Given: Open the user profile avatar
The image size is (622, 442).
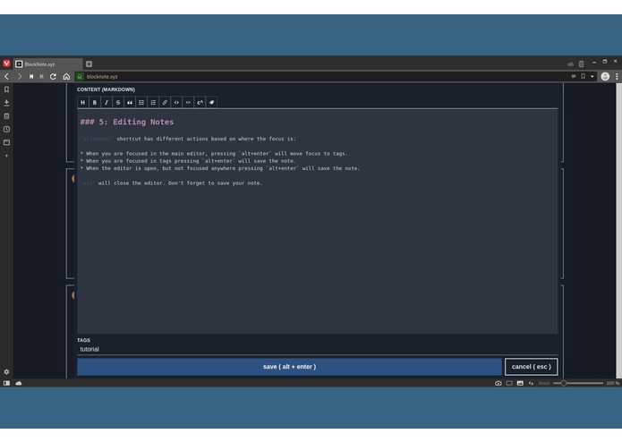Looking at the screenshot, I should pos(605,77).
